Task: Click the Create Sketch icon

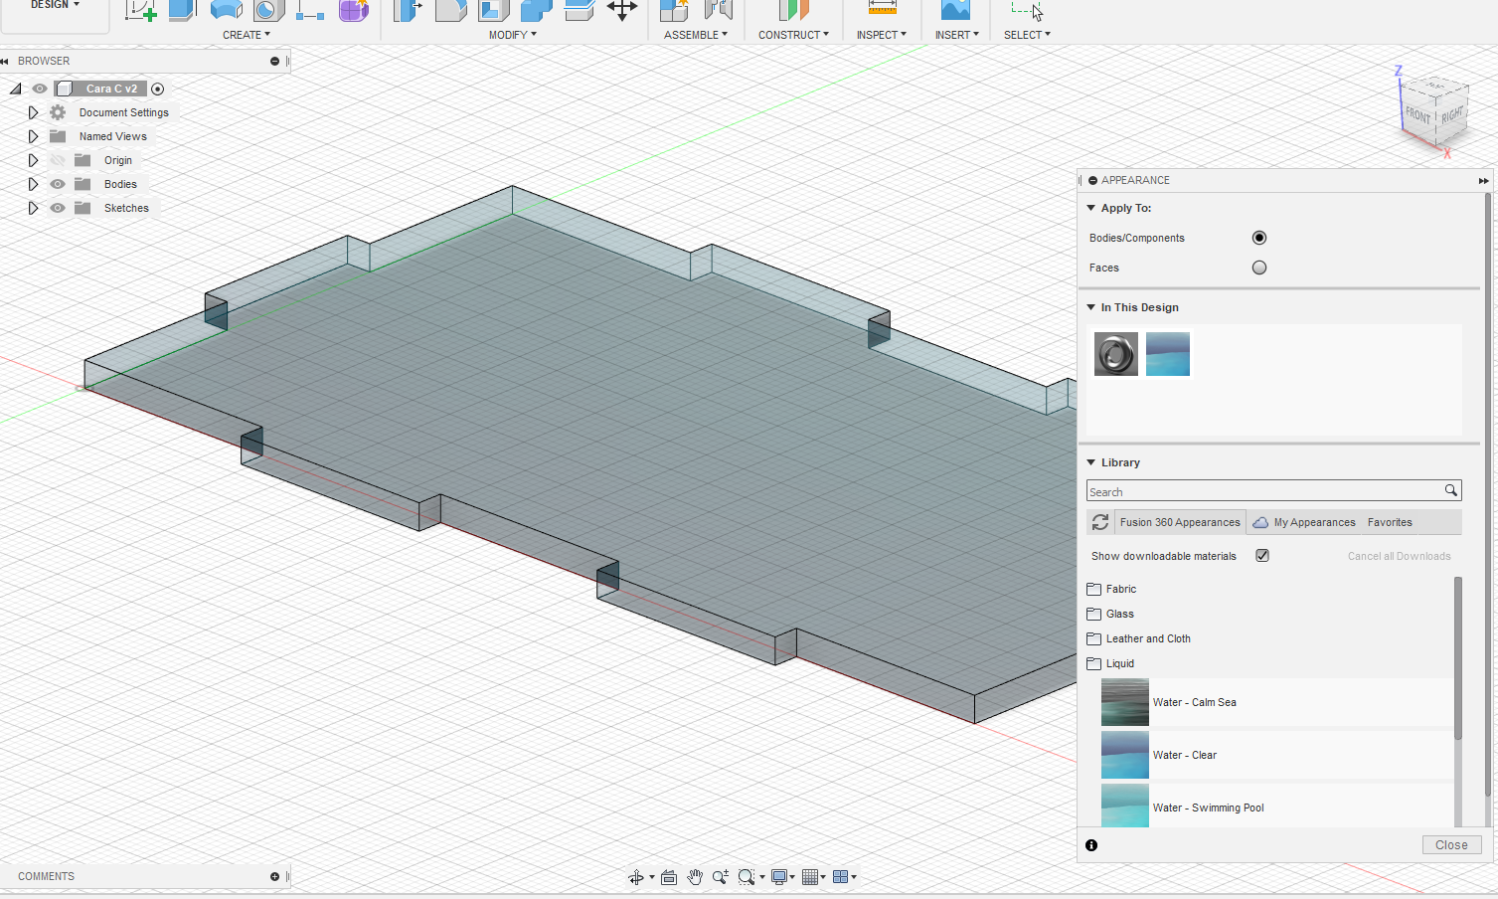Action: point(140,11)
